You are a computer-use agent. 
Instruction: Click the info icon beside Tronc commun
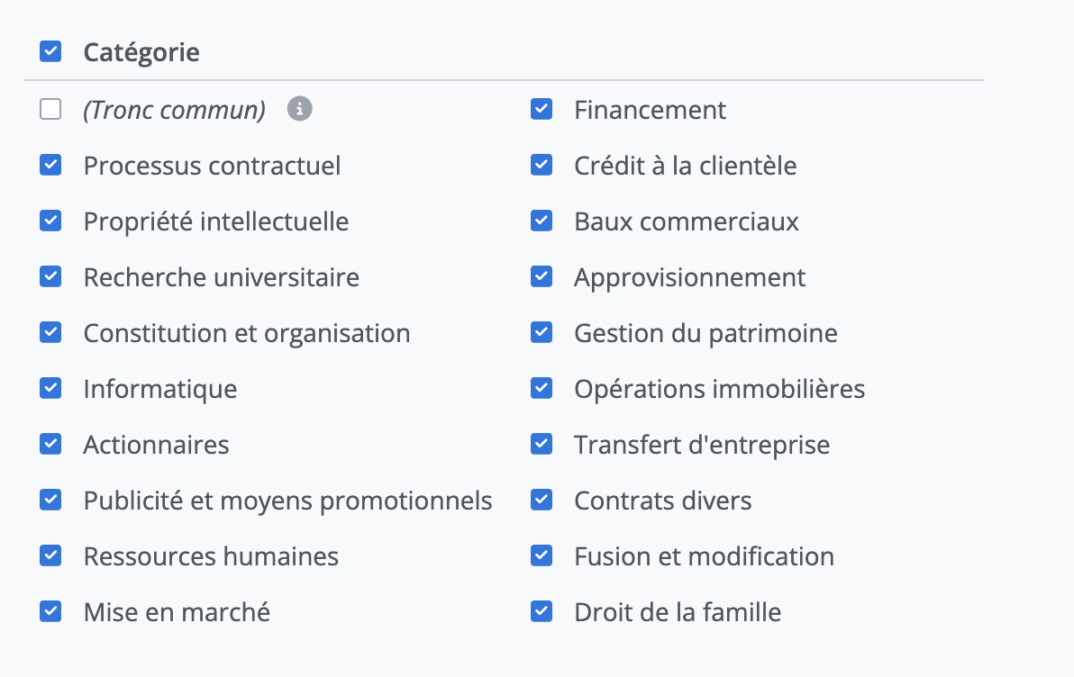[x=299, y=109]
